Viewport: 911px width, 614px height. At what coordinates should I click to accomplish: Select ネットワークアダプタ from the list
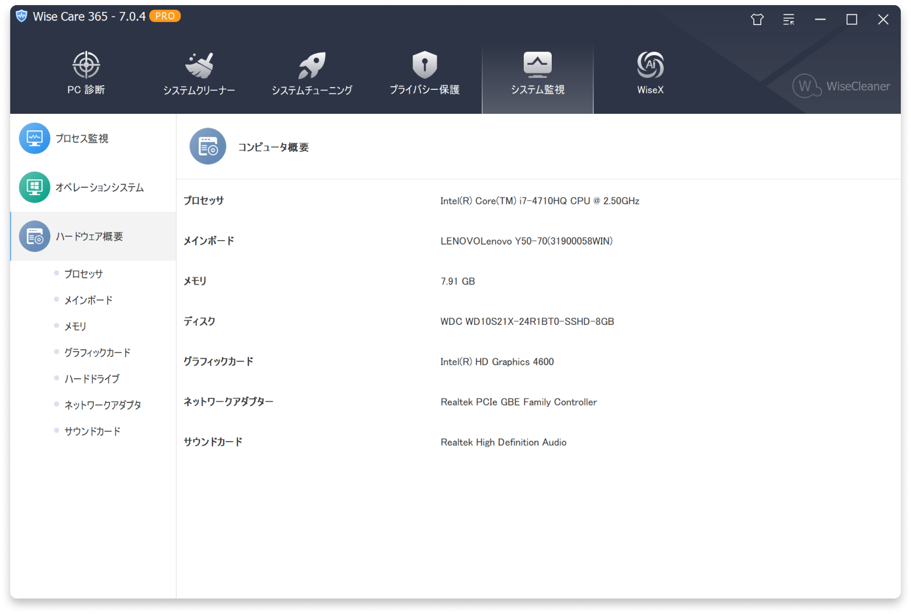pos(102,405)
